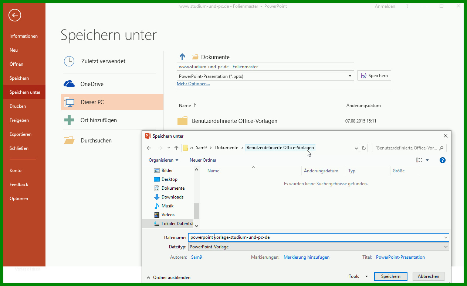Click the navigation pane scrollbar down arrow
The height and width of the screenshot is (286, 467).
pyautogui.click(x=196, y=226)
